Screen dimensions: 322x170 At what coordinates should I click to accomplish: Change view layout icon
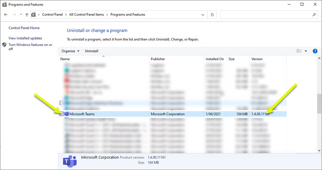(299, 51)
